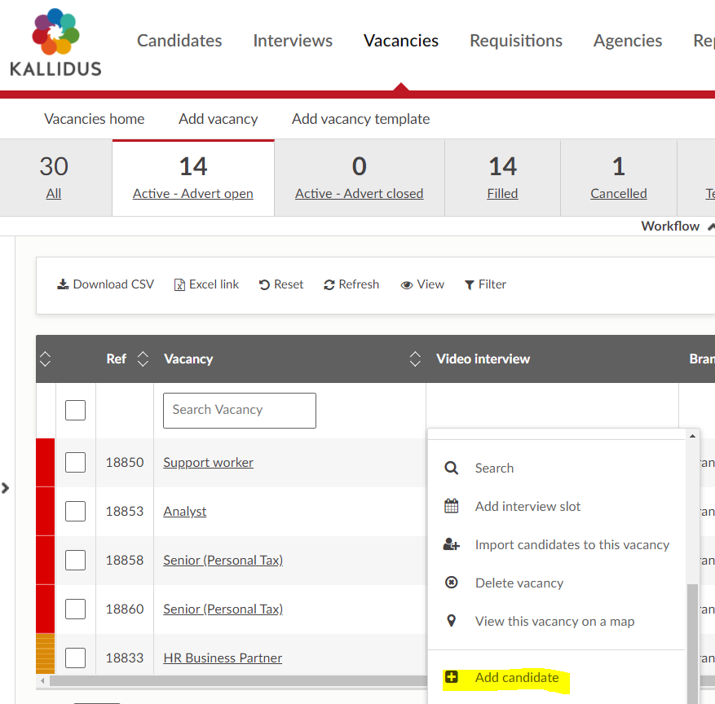715x704 pixels.
Task: Collapse the Workflow section
Action: point(709,227)
